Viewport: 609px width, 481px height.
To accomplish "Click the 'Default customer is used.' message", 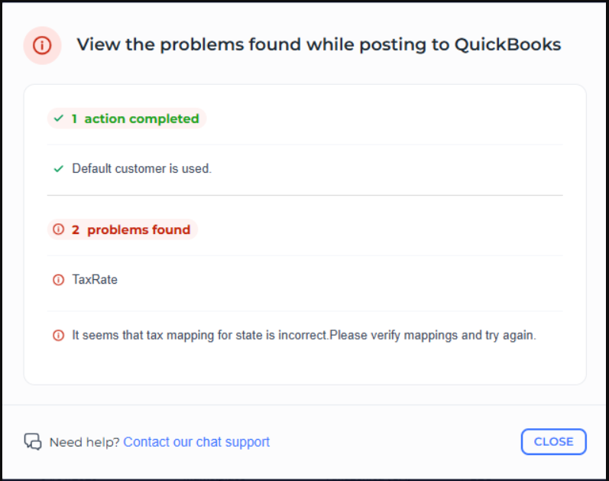I will pos(141,168).
